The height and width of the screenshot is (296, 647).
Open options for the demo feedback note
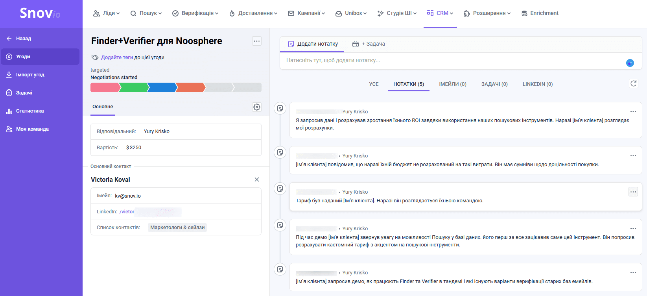pyautogui.click(x=633, y=229)
